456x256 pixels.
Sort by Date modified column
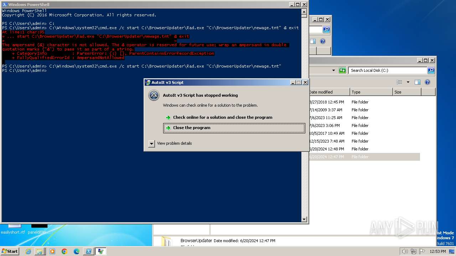coord(329,92)
